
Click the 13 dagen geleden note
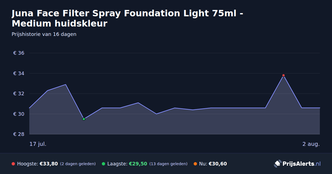[x=168, y=164]
